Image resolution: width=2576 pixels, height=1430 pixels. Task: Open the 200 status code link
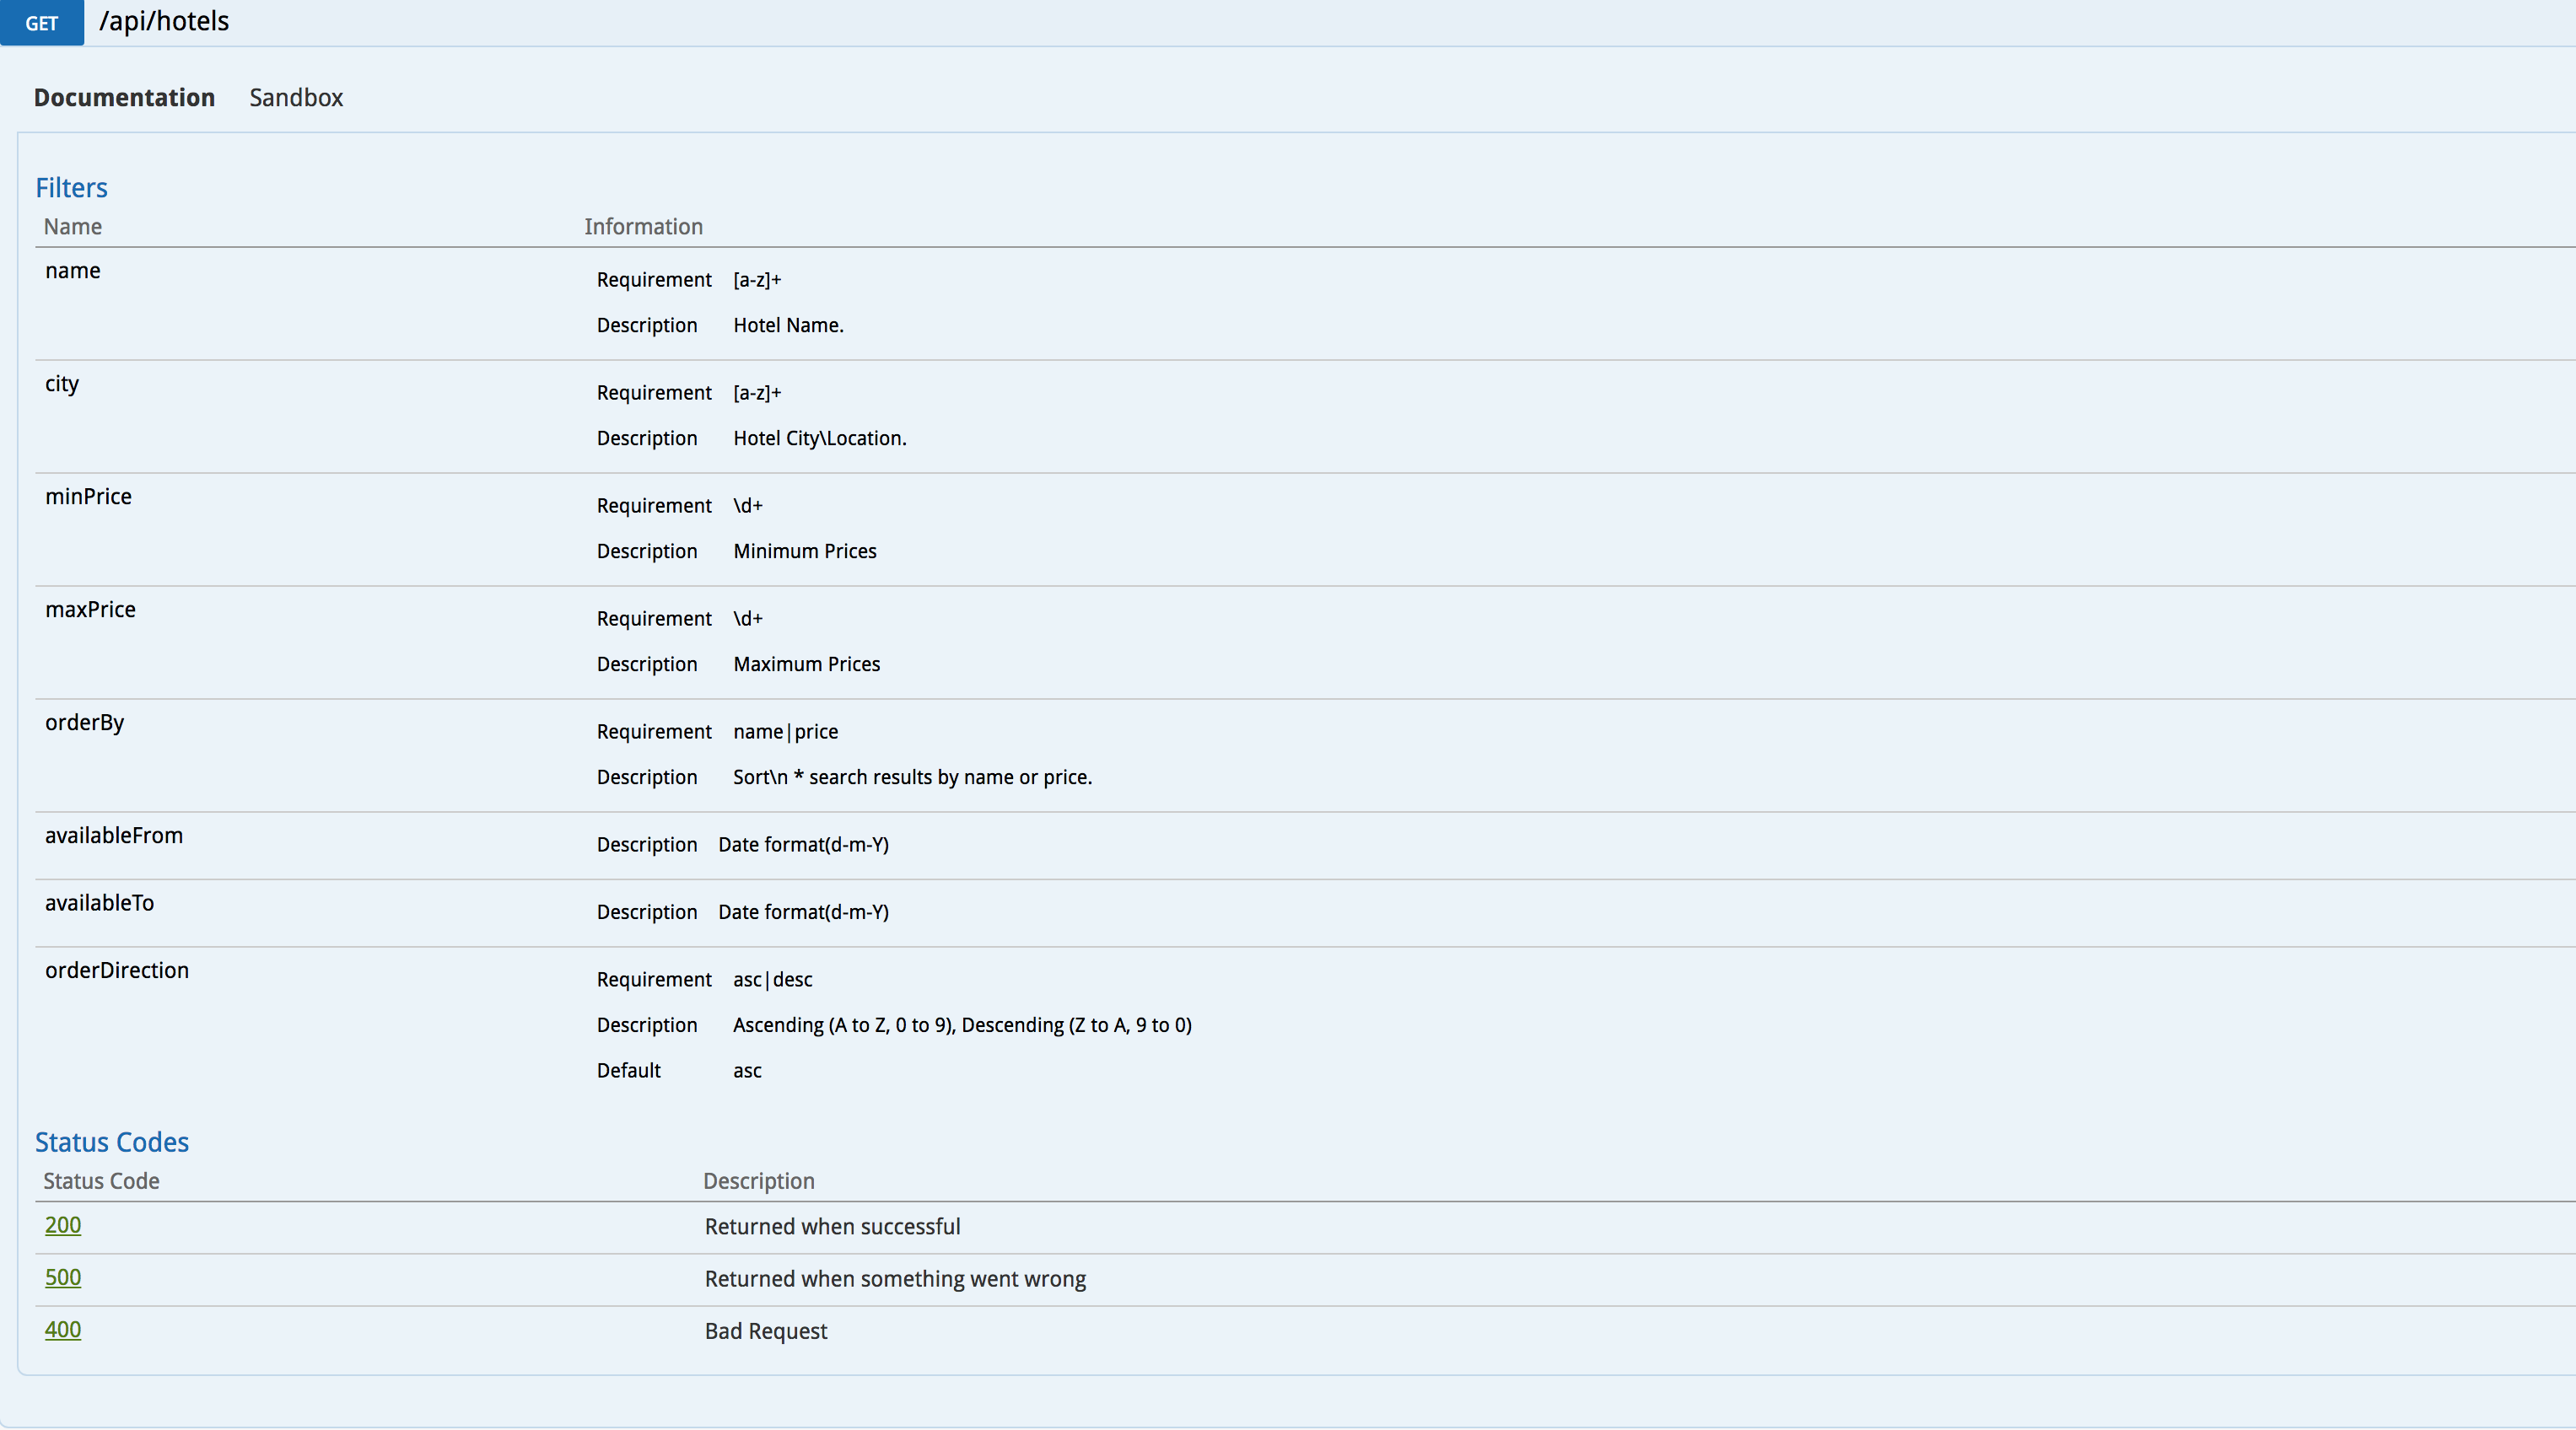63,1225
